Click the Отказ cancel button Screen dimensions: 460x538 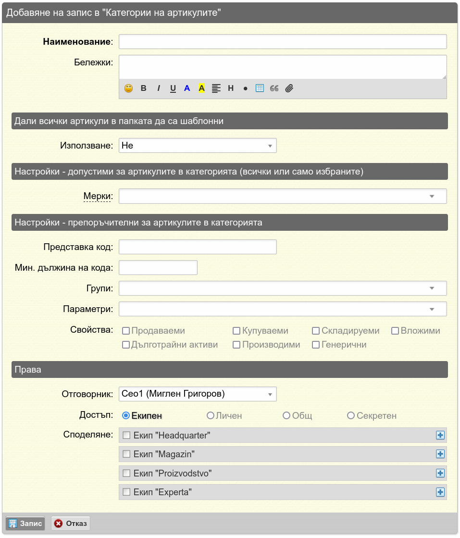pos(71,524)
